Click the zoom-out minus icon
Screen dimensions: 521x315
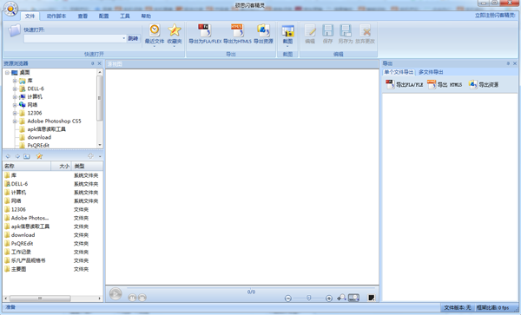[288, 298]
